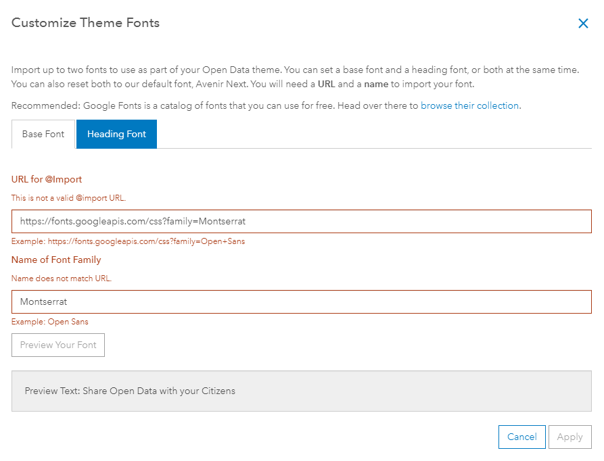Click the URL for @Import label
Screen dimensions: 604x461
(47, 179)
